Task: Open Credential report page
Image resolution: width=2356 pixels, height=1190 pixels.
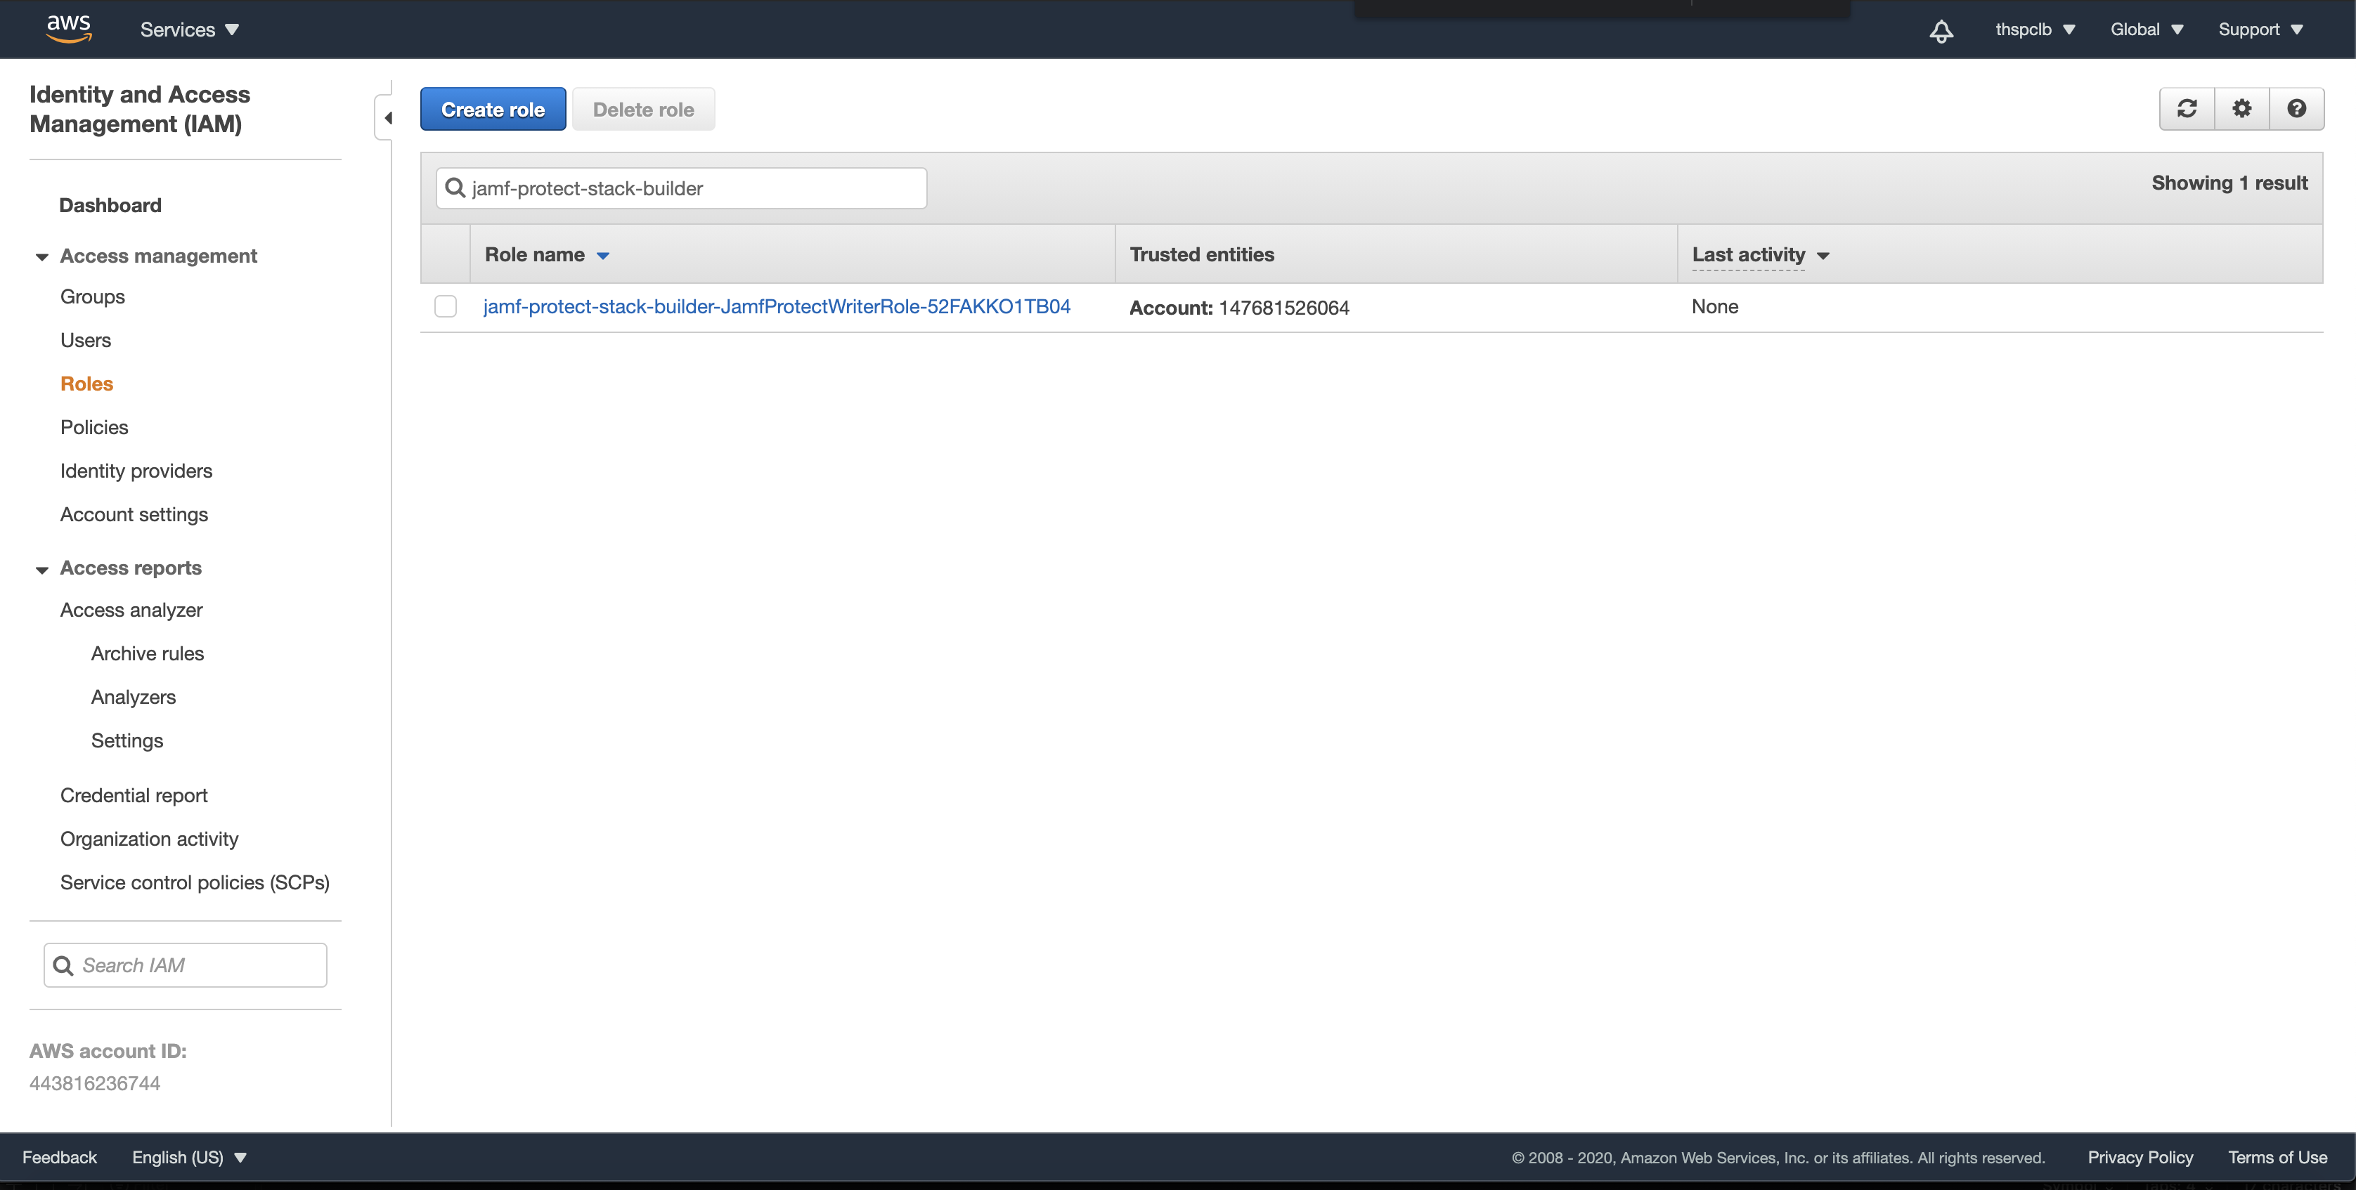Action: [x=134, y=795]
